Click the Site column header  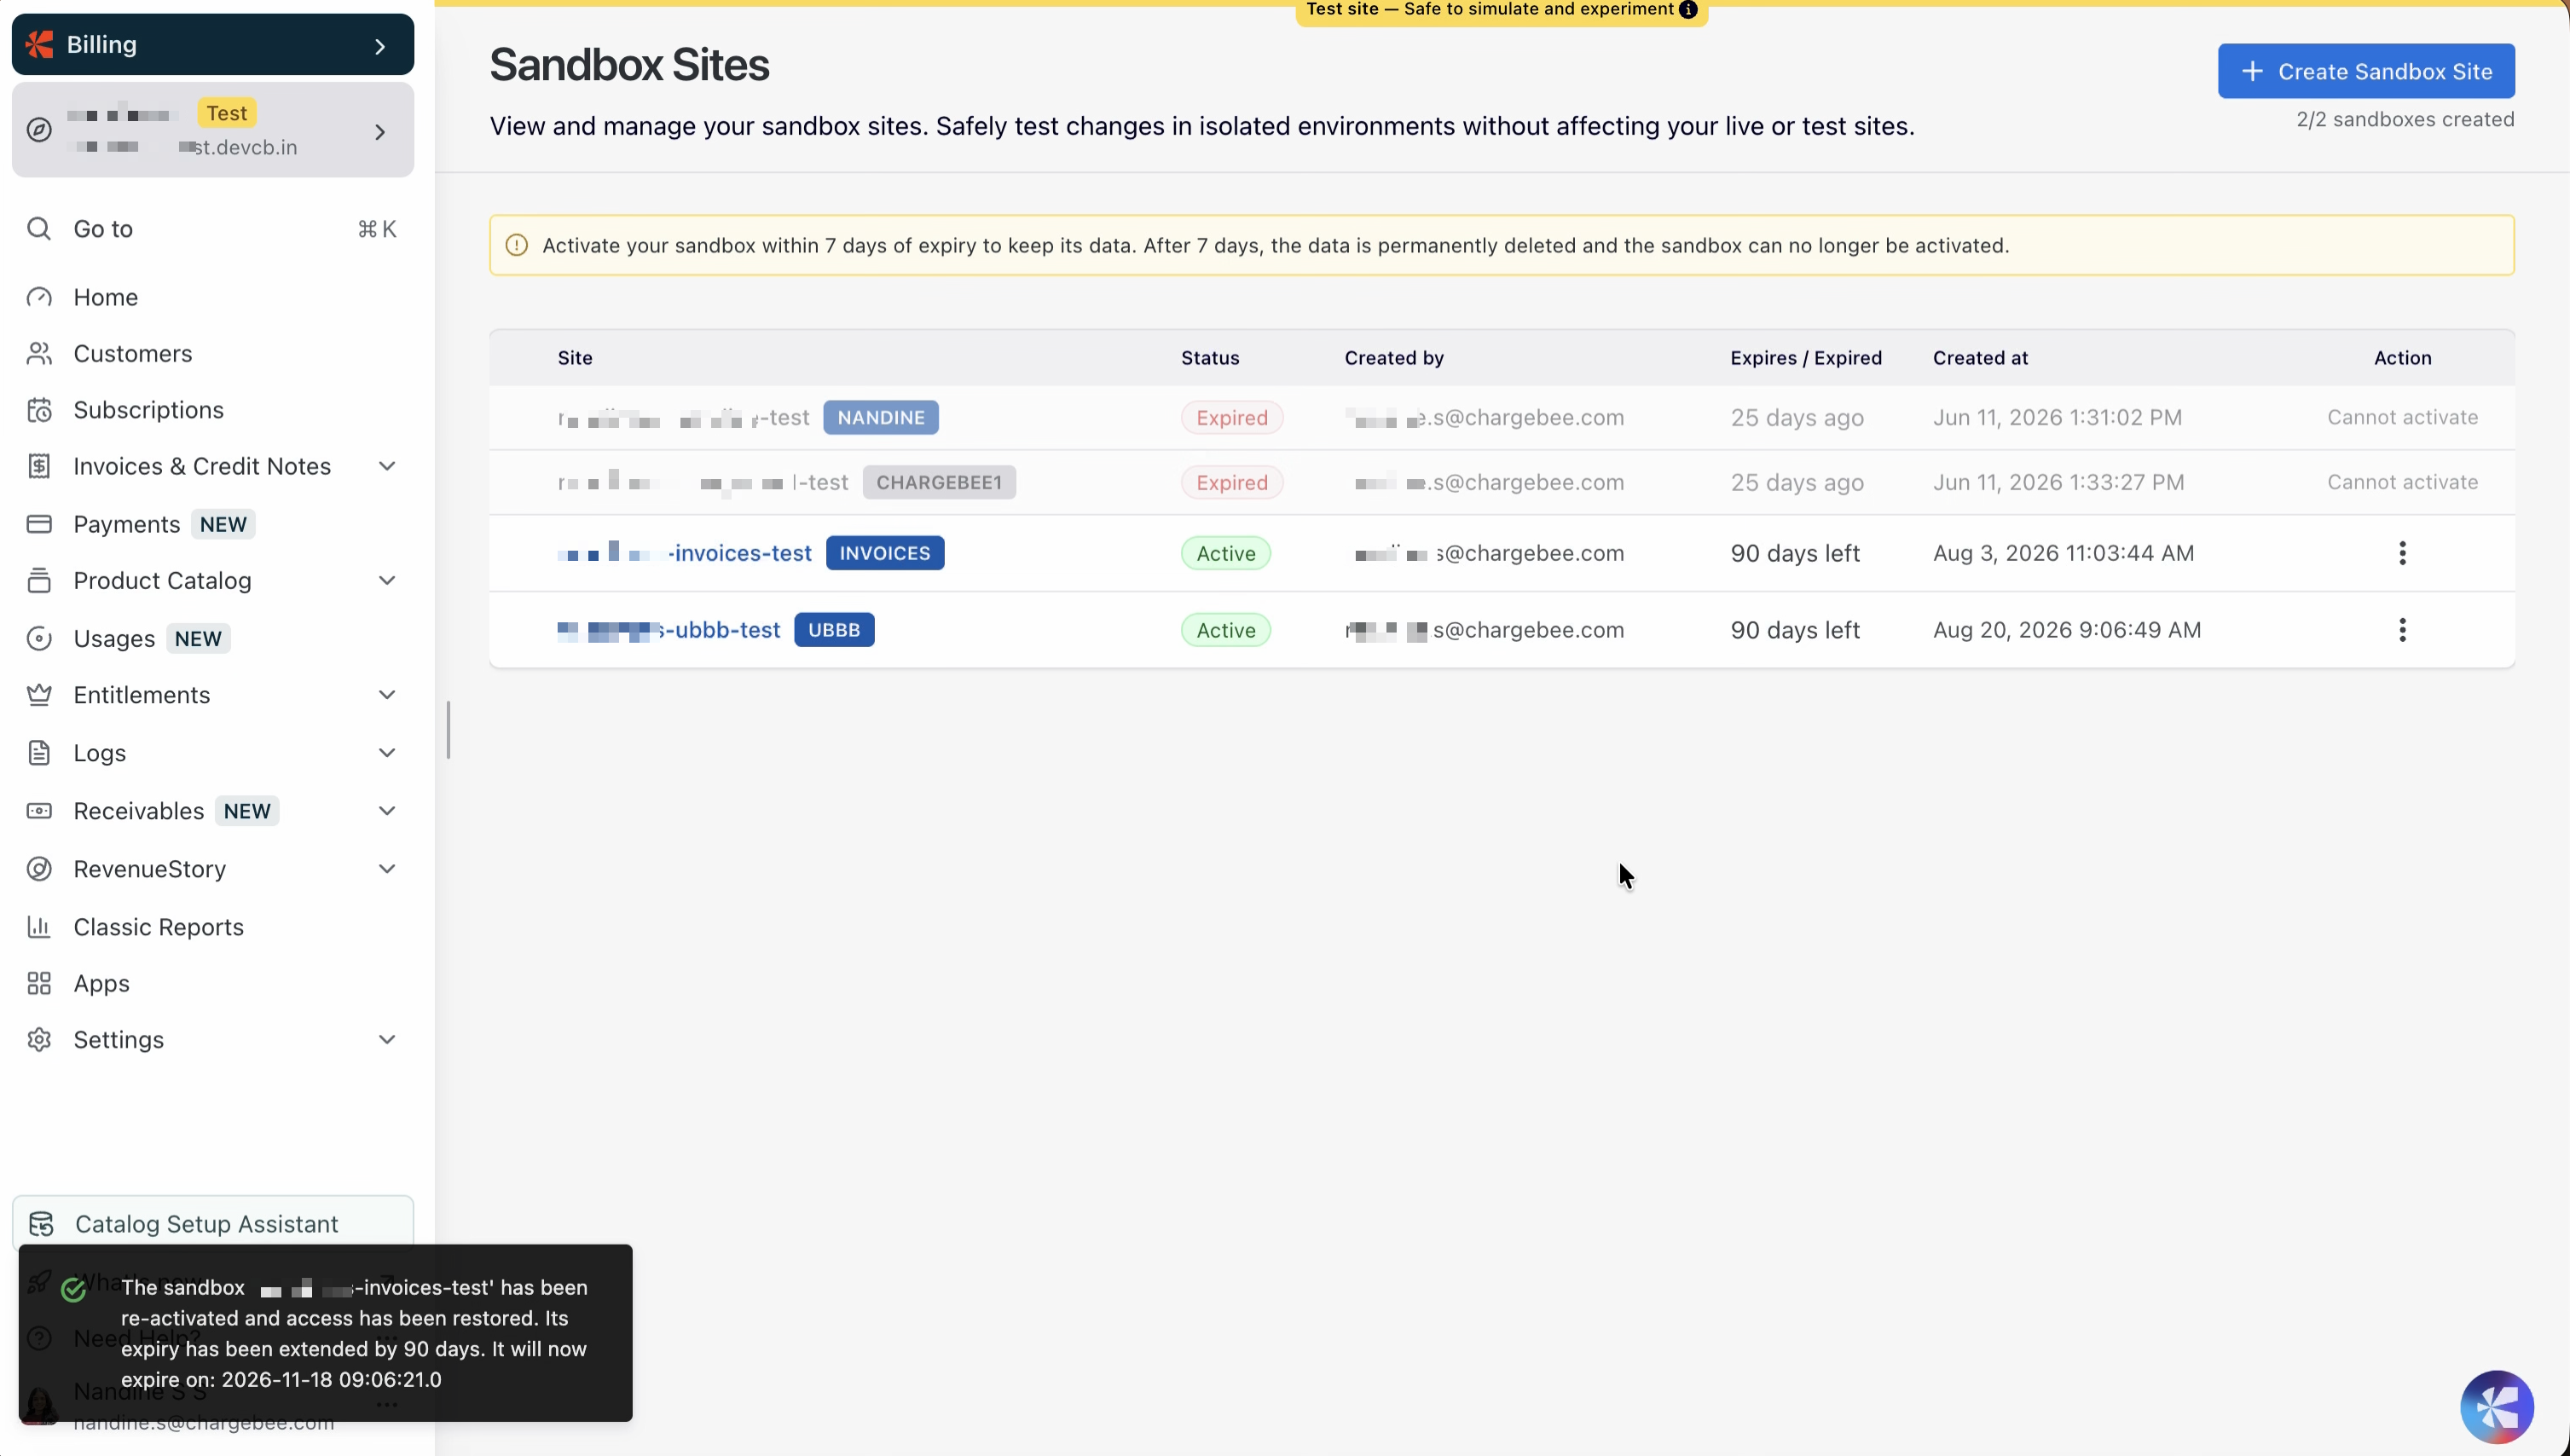pyautogui.click(x=575, y=358)
